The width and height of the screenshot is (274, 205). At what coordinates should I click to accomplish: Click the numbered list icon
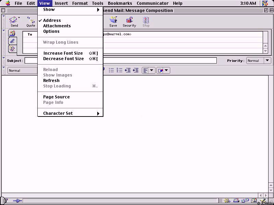pos(120,70)
